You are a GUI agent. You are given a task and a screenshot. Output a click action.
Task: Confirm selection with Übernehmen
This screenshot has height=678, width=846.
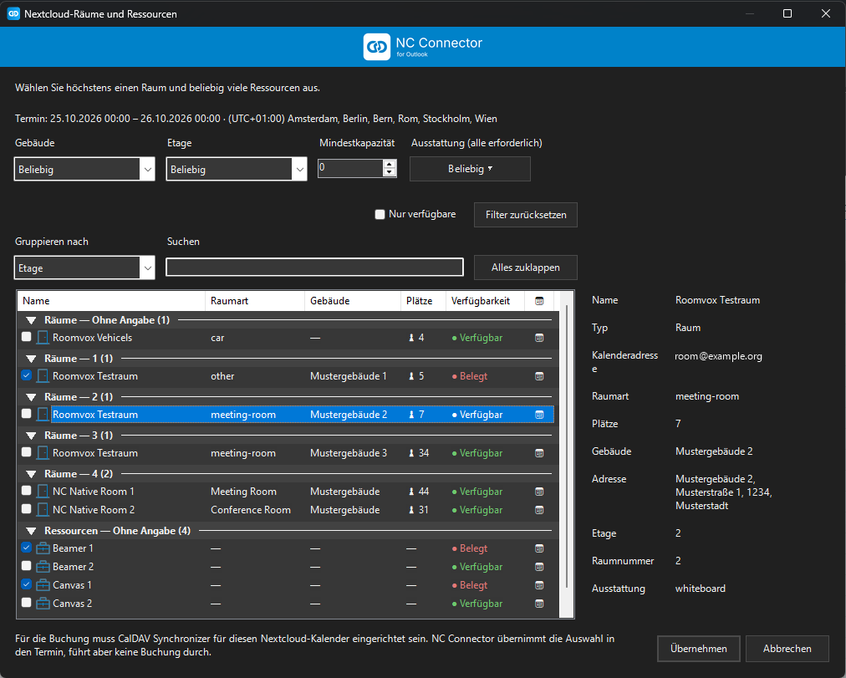(699, 649)
